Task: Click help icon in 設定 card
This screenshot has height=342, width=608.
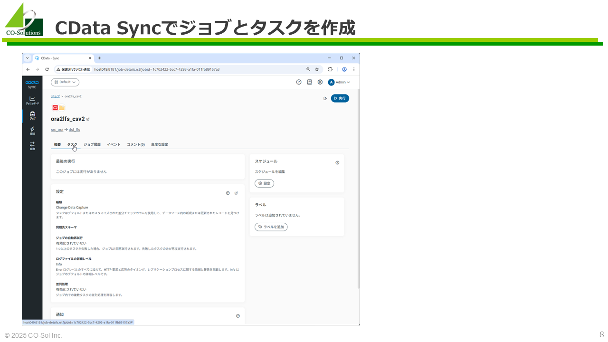Action: [228, 193]
